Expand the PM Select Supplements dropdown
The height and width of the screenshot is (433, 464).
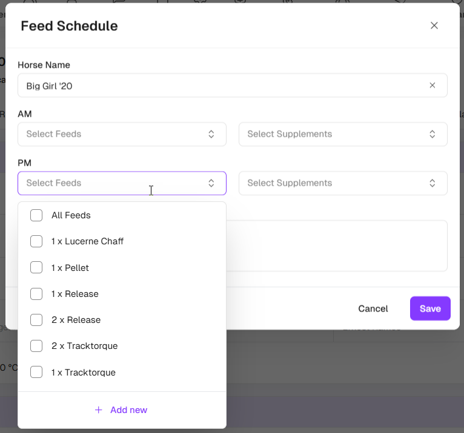[x=336, y=183]
